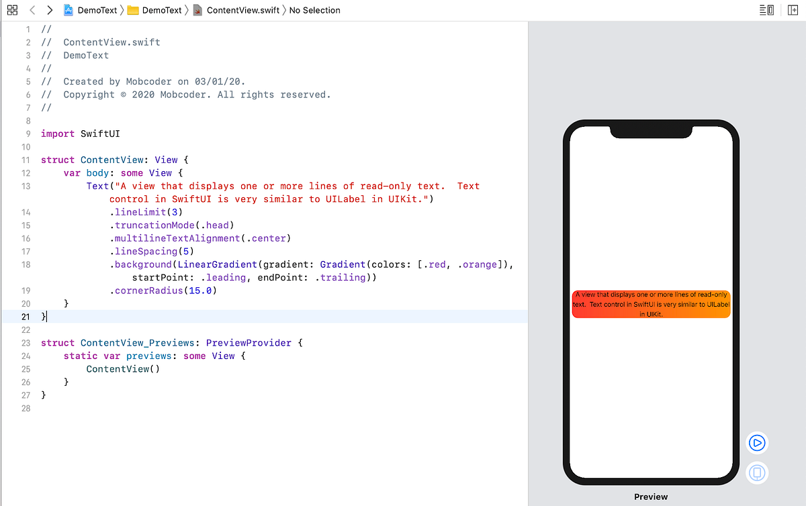
Task: Click the back navigation chevron
Action: 32,10
